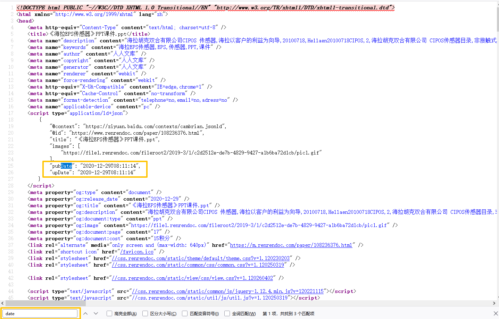
Task: Click the "force-rendering" meta name
Action: tap(84, 80)
